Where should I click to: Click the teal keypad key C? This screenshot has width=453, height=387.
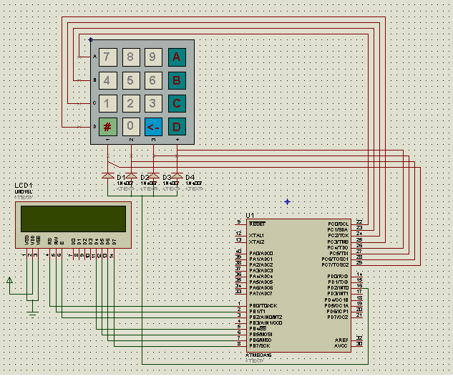tap(177, 103)
